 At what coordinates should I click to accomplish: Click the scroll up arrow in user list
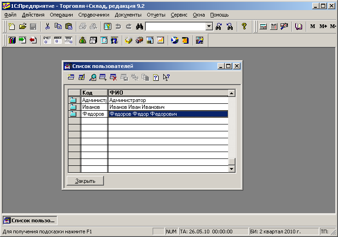(x=231, y=93)
